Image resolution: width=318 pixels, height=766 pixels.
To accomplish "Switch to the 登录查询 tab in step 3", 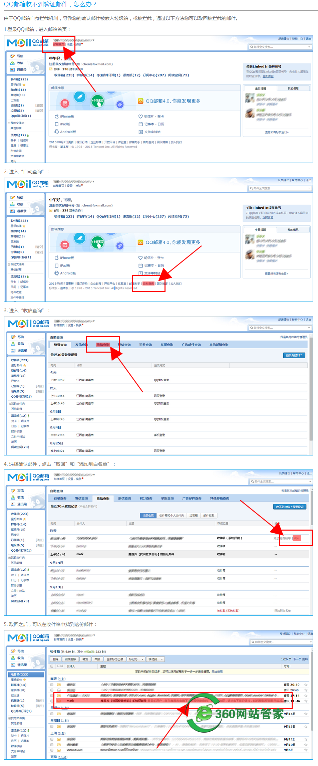I will pos(60,345).
